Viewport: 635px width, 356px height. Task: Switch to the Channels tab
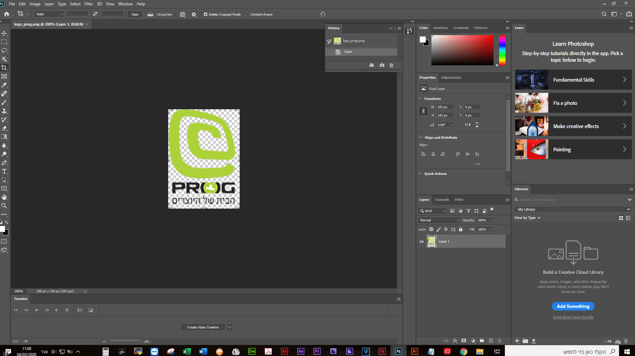(442, 200)
